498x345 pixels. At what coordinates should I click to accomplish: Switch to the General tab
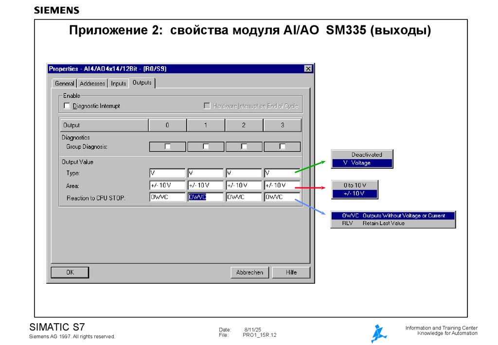click(x=64, y=83)
